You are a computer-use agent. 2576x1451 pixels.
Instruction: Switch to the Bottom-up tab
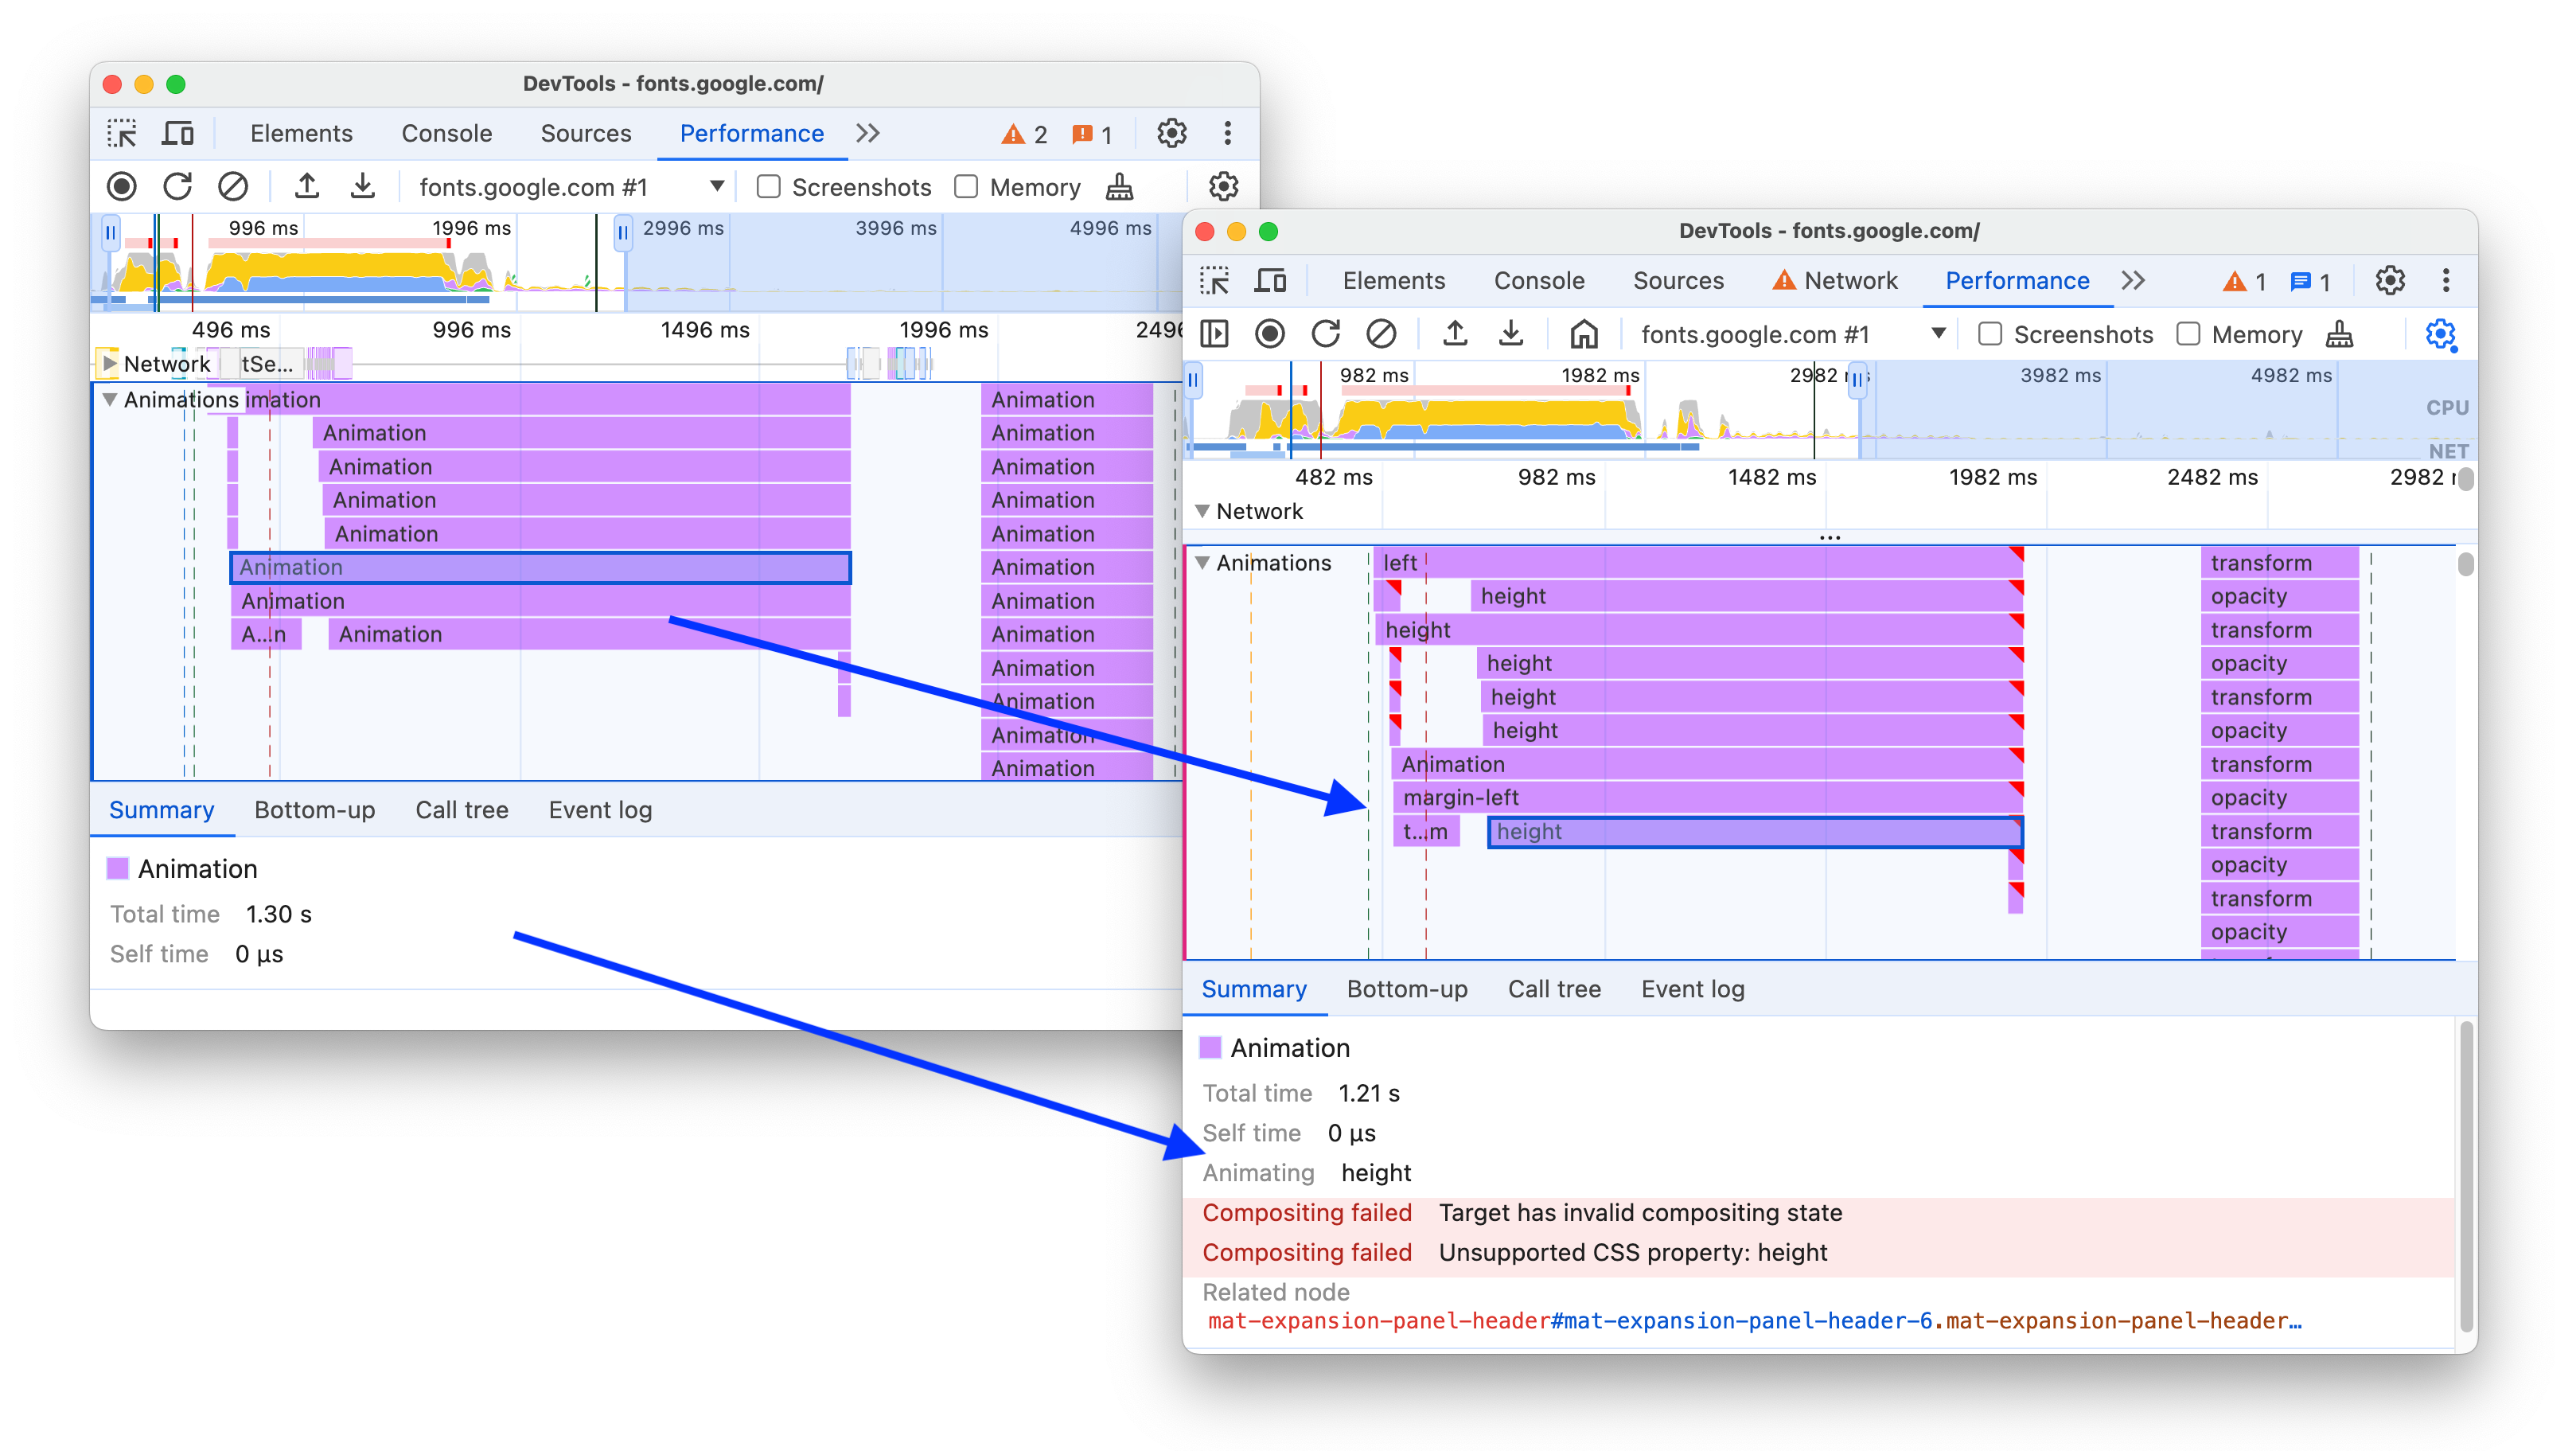[x=1406, y=988]
